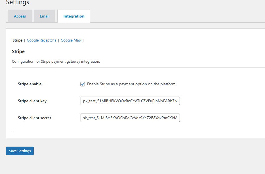Click the active Stripe navigation item
Screen dimensions: 265x174
tap(17, 40)
